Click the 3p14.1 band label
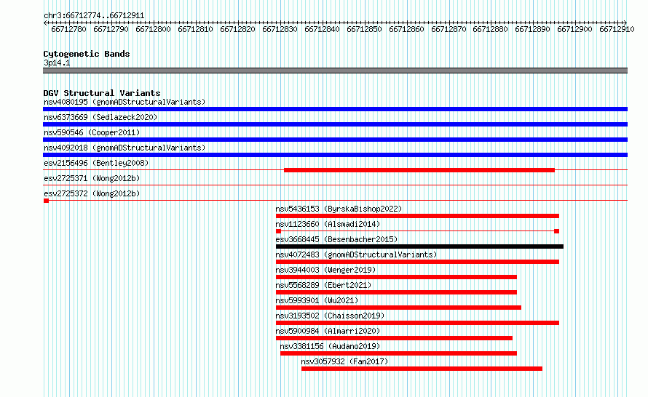Viewport: 648px width, 397px height. pyautogui.click(x=57, y=63)
